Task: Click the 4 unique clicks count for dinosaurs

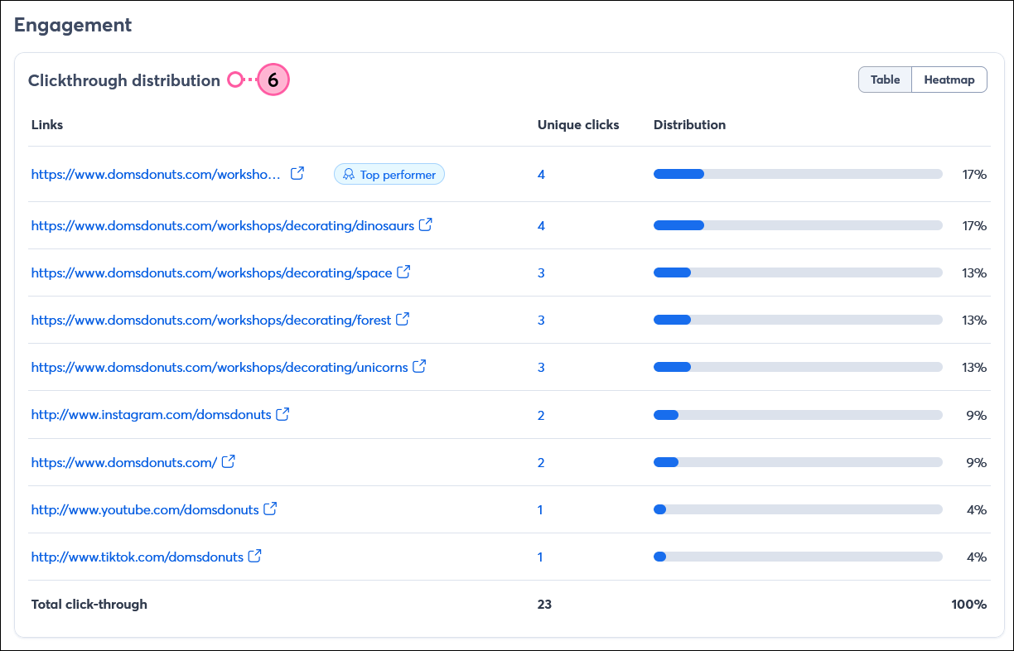Action: click(541, 224)
